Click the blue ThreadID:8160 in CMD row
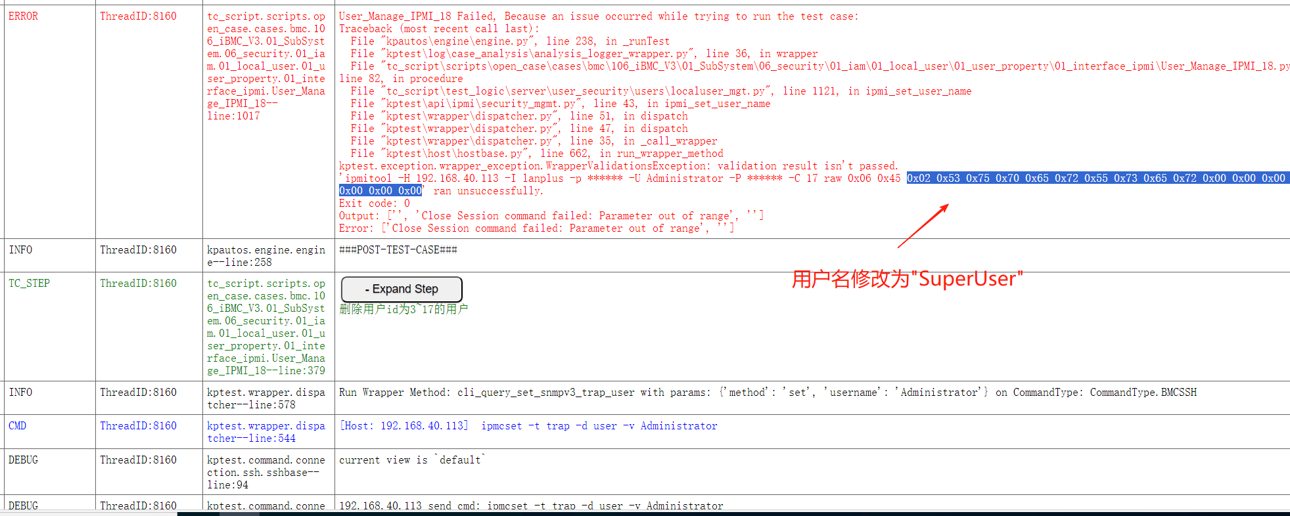 point(138,426)
